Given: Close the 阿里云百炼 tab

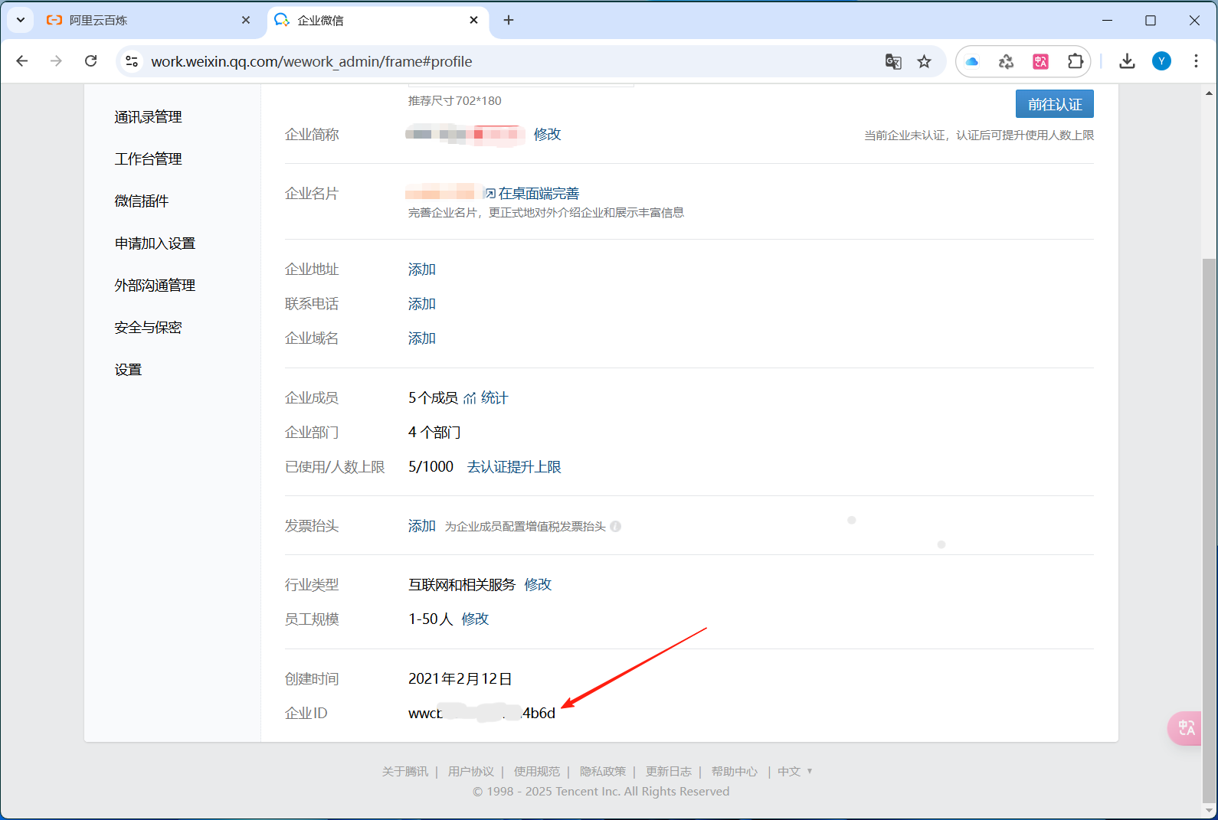Looking at the screenshot, I should point(246,20).
